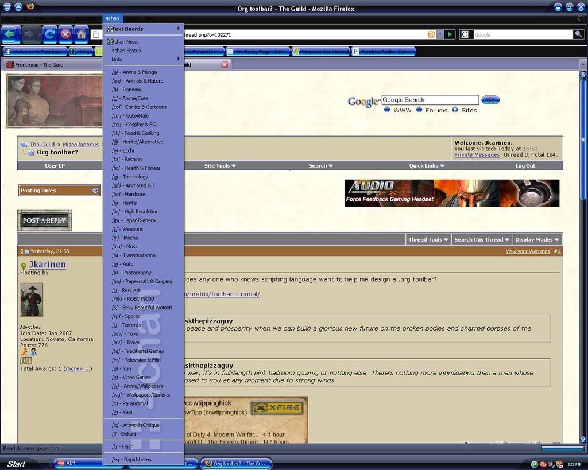Click the Go button next to Google Search
This screenshot has width=588, height=470.
[x=490, y=100]
